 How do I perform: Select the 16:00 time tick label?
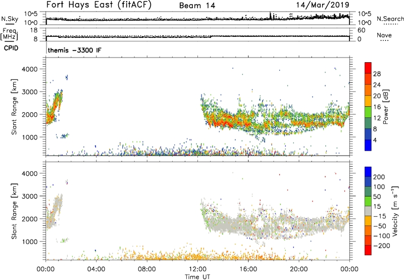[x=248, y=269]
